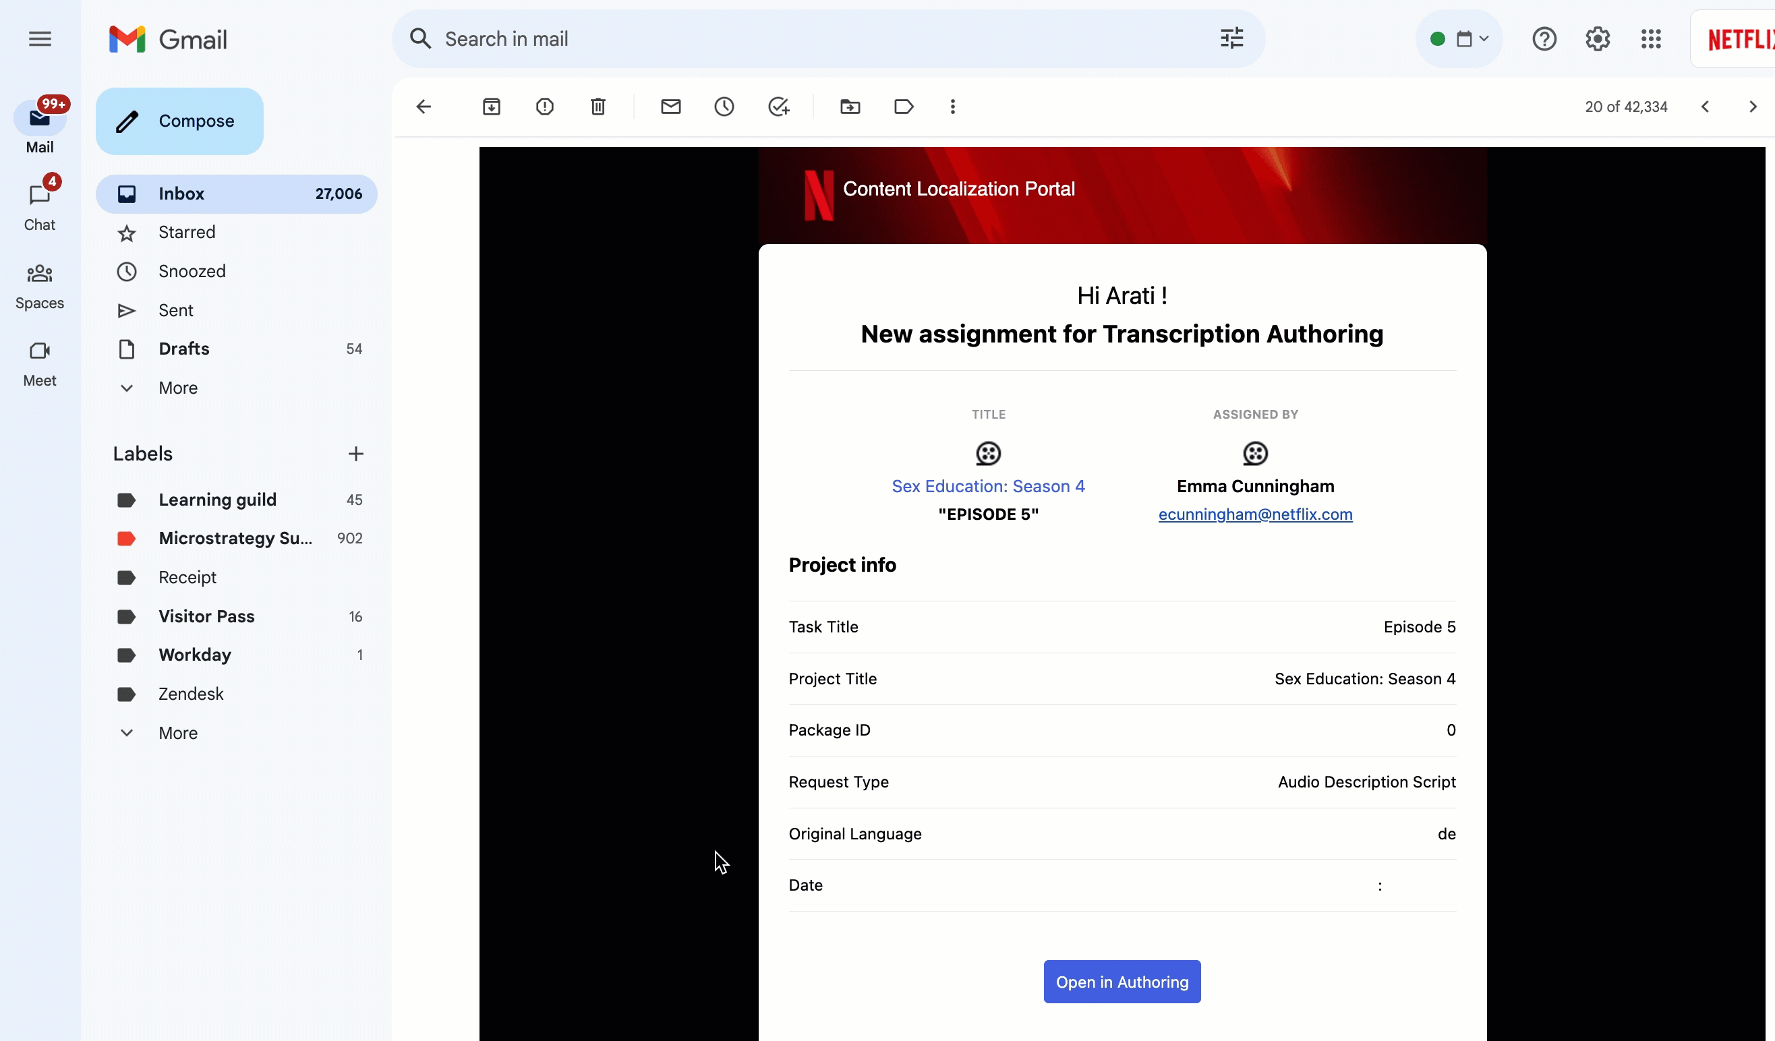Select the 'Package ID' row label
This screenshot has width=1775, height=1041.
[829, 730]
